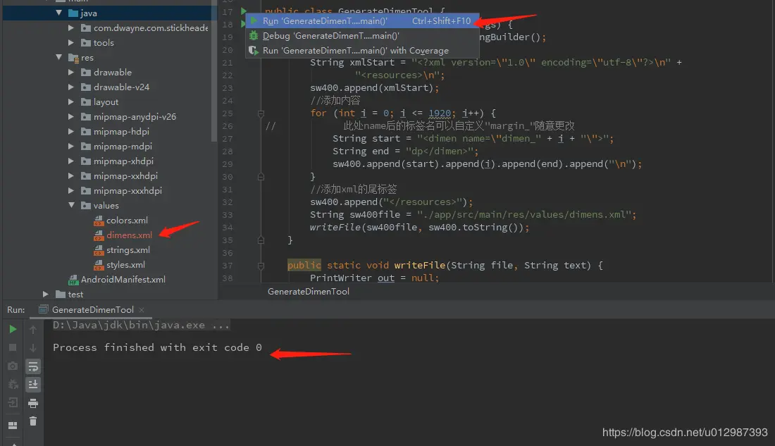
Task: Expand the mipmap-anydpi-v26 folder arrow
Action: [x=71, y=117]
